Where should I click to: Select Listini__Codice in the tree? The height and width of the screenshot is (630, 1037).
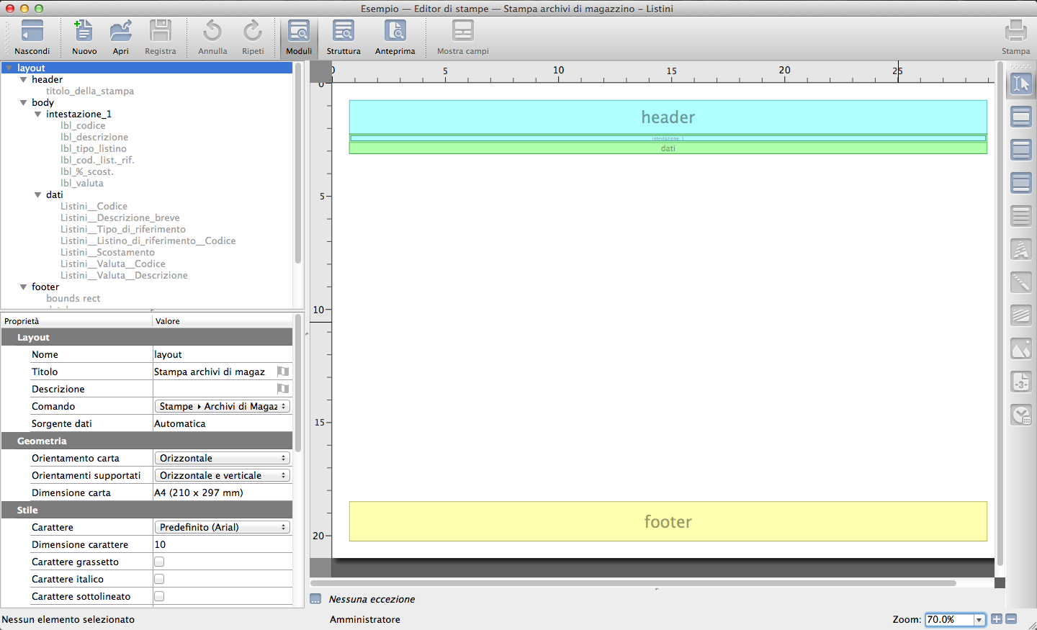click(x=94, y=206)
